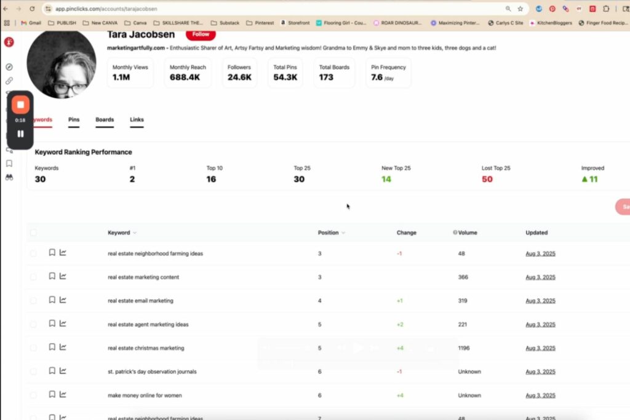Bookmark keyword make money online for women
This screenshot has height=420, width=630.
(52, 394)
